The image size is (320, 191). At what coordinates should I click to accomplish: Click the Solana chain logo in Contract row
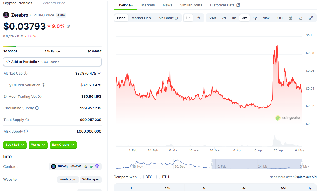pos(54,166)
